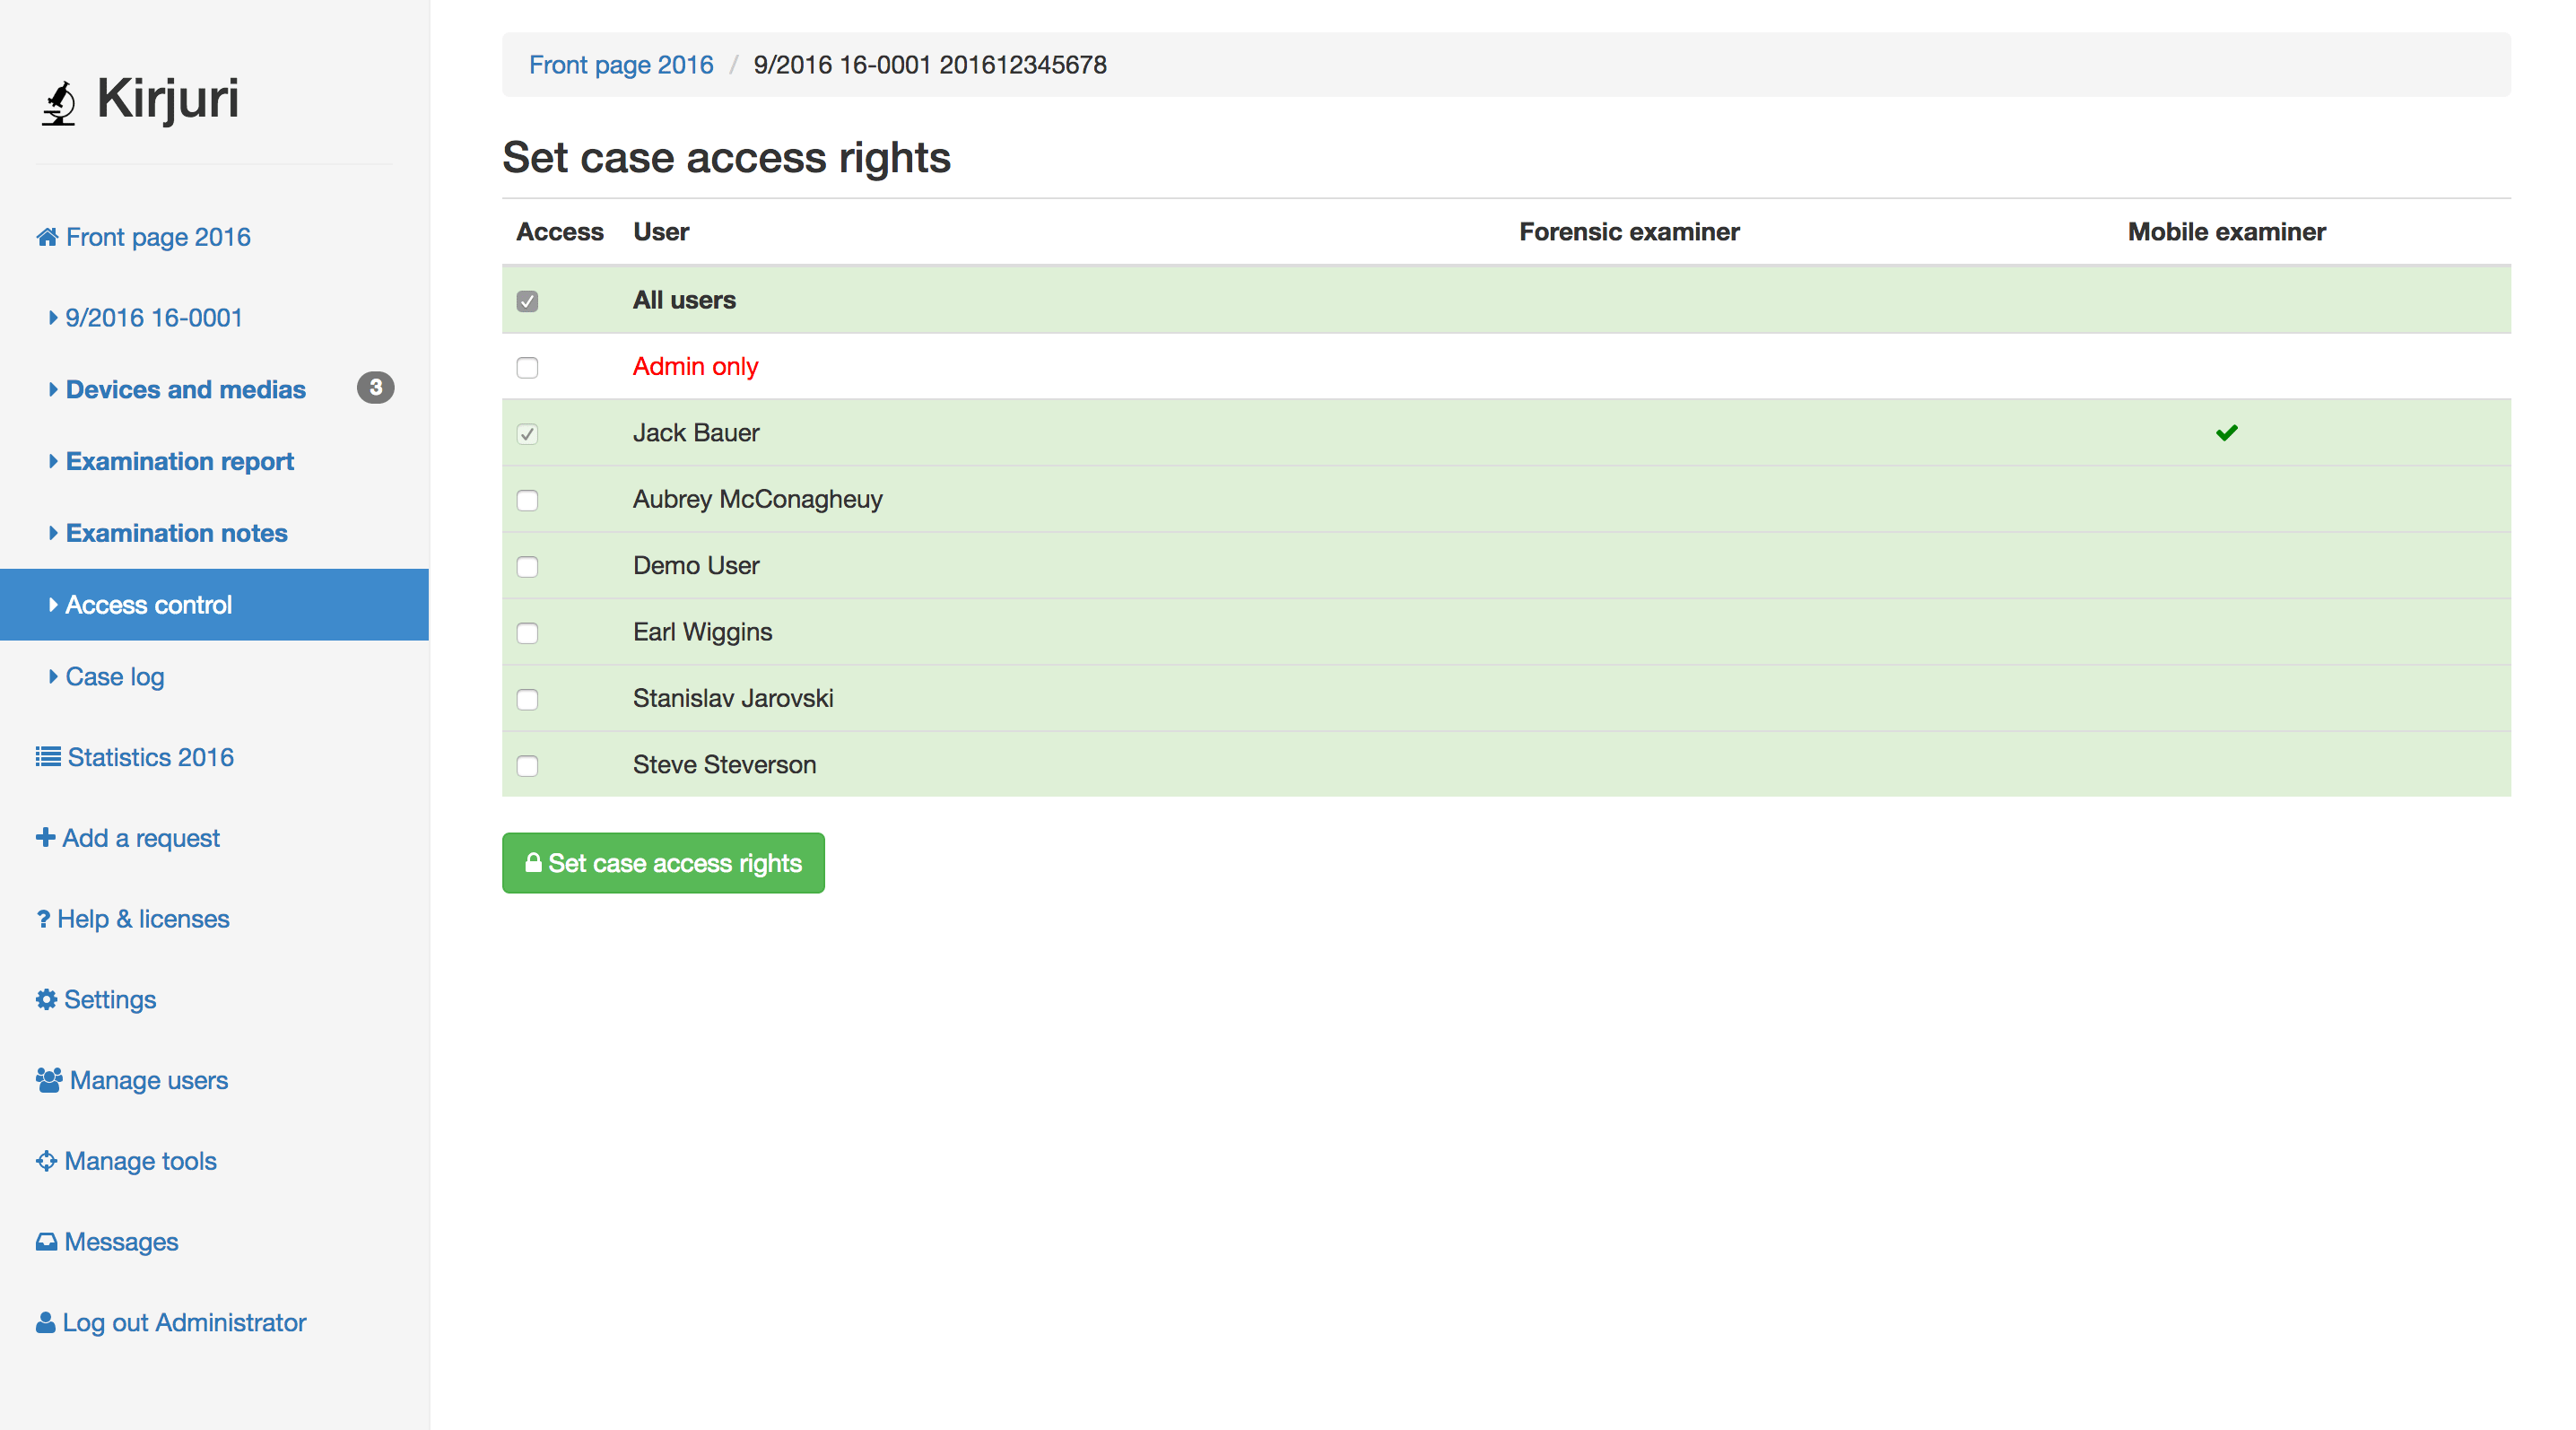Click the gear icon beside Settings
This screenshot has height=1430, width=2576.
pyautogui.click(x=46, y=999)
